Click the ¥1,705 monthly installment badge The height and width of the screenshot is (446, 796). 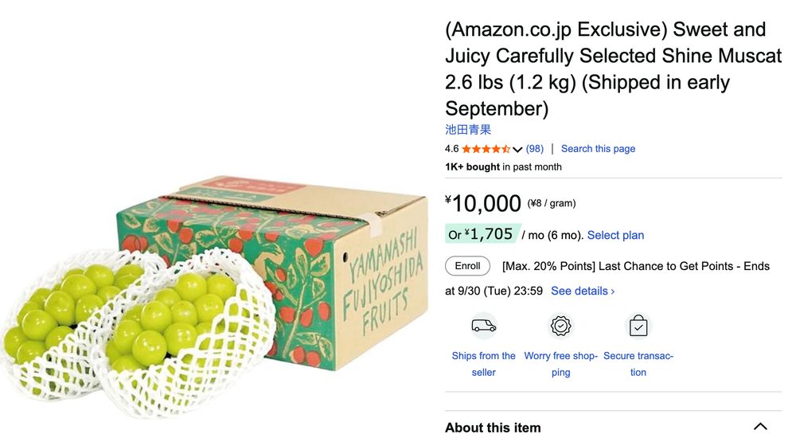pyautogui.click(x=482, y=234)
